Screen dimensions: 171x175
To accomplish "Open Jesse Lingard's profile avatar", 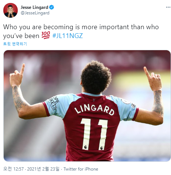I will click(10, 10).
